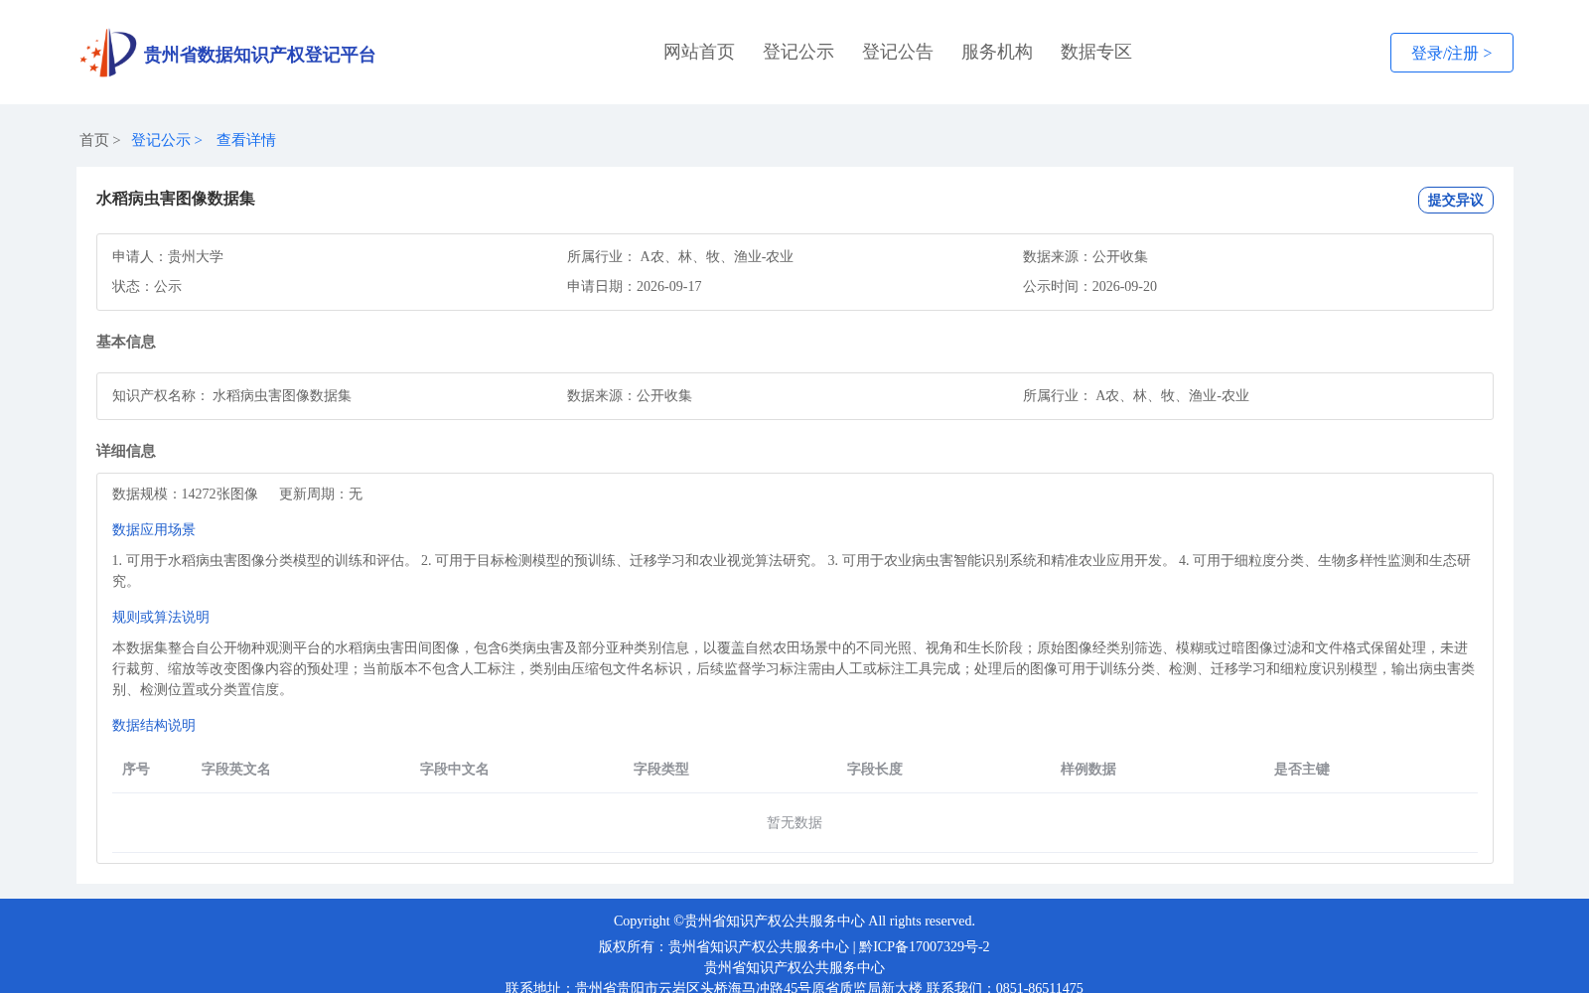Viewport: 1589px width, 993px height.
Task: Click the 申请人：贵州大学 field
Action: click(x=168, y=257)
